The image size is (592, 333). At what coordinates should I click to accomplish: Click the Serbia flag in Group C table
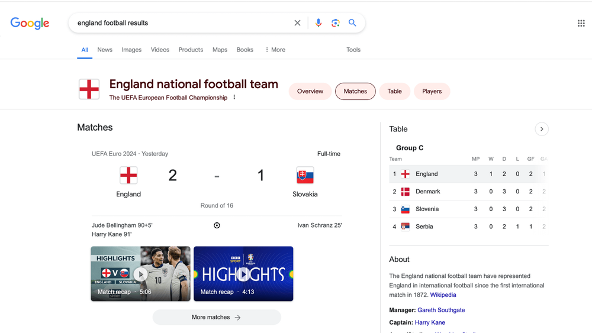405,227
